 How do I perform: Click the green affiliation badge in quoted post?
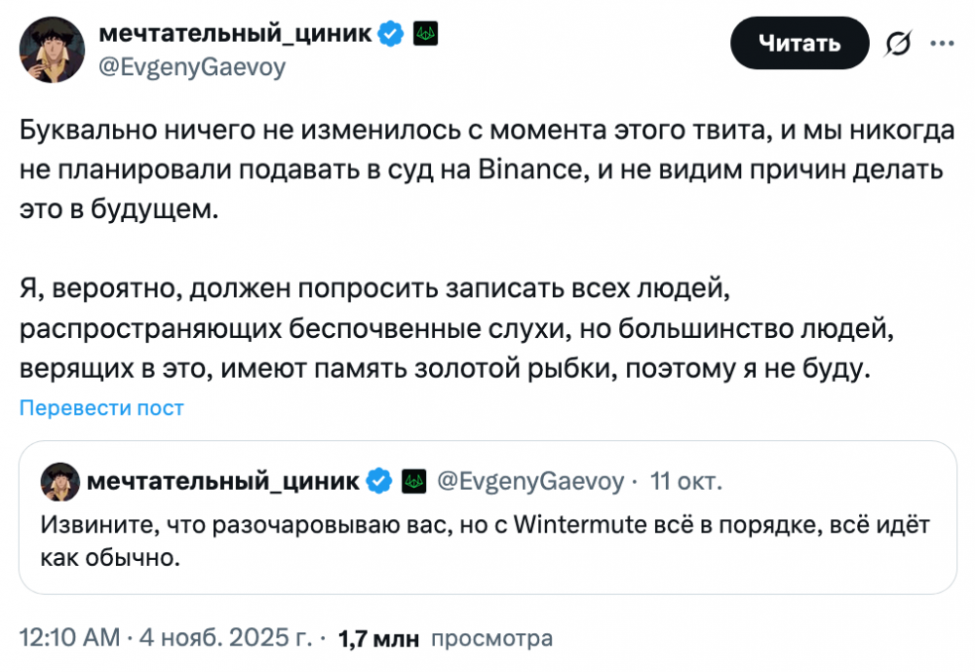click(x=413, y=481)
